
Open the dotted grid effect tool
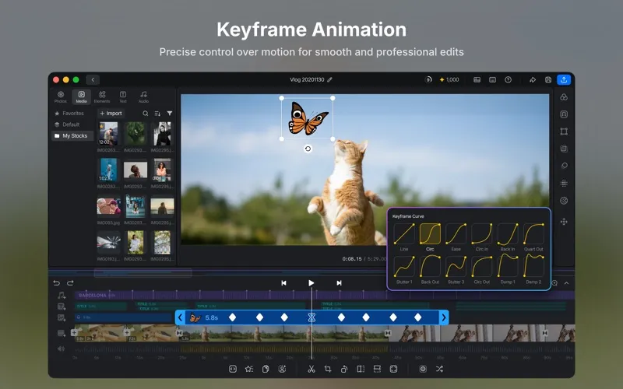564,183
